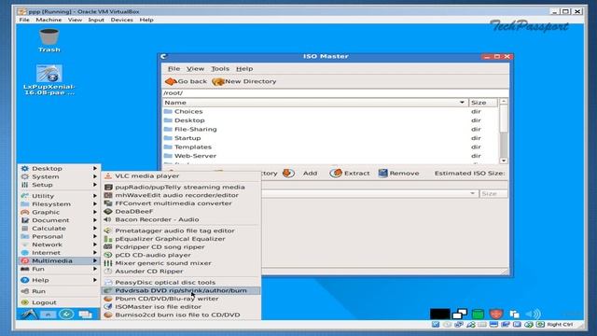597x336 pixels.
Task: Launch Burniso2cd burn iso file entry
Action: pyautogui.click(x=181, y=315)
